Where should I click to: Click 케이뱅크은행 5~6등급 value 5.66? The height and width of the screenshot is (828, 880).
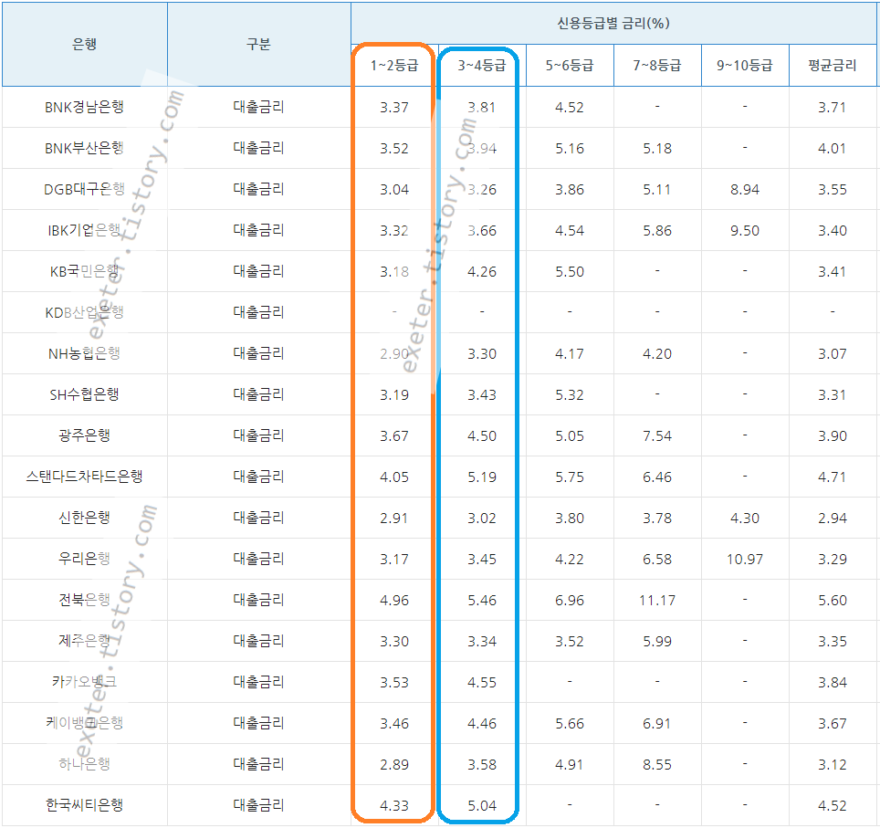point(569,724)
